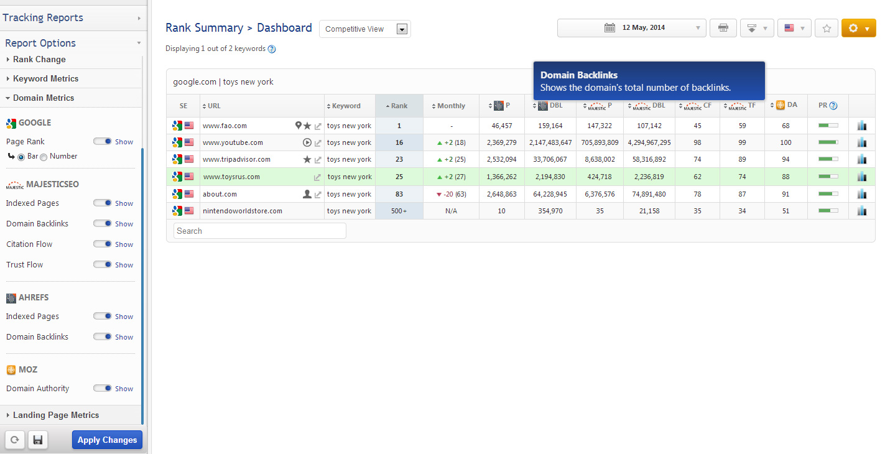This screenshot has width=885, height=454.
Task: Toggle Citation Flow show switch
Action: tap(102, 244)
